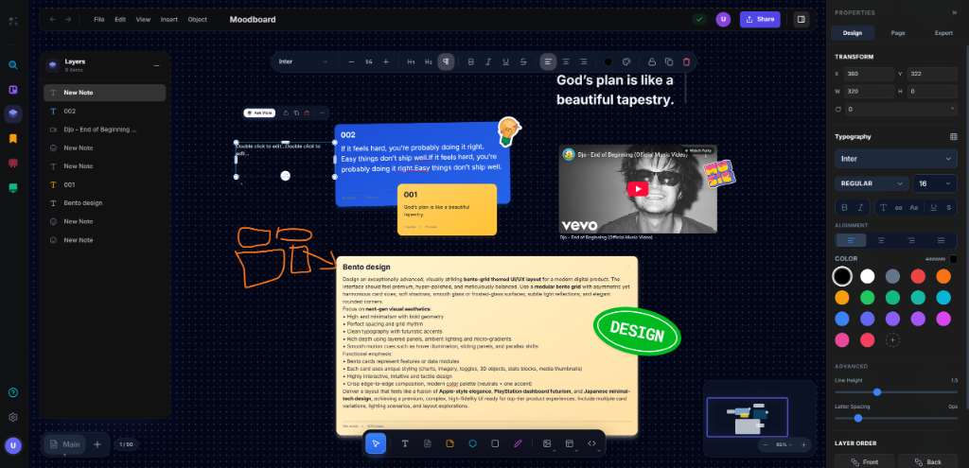Open Inter font family dropdown in Typography
969x468 pixels.
click(895, 159)
